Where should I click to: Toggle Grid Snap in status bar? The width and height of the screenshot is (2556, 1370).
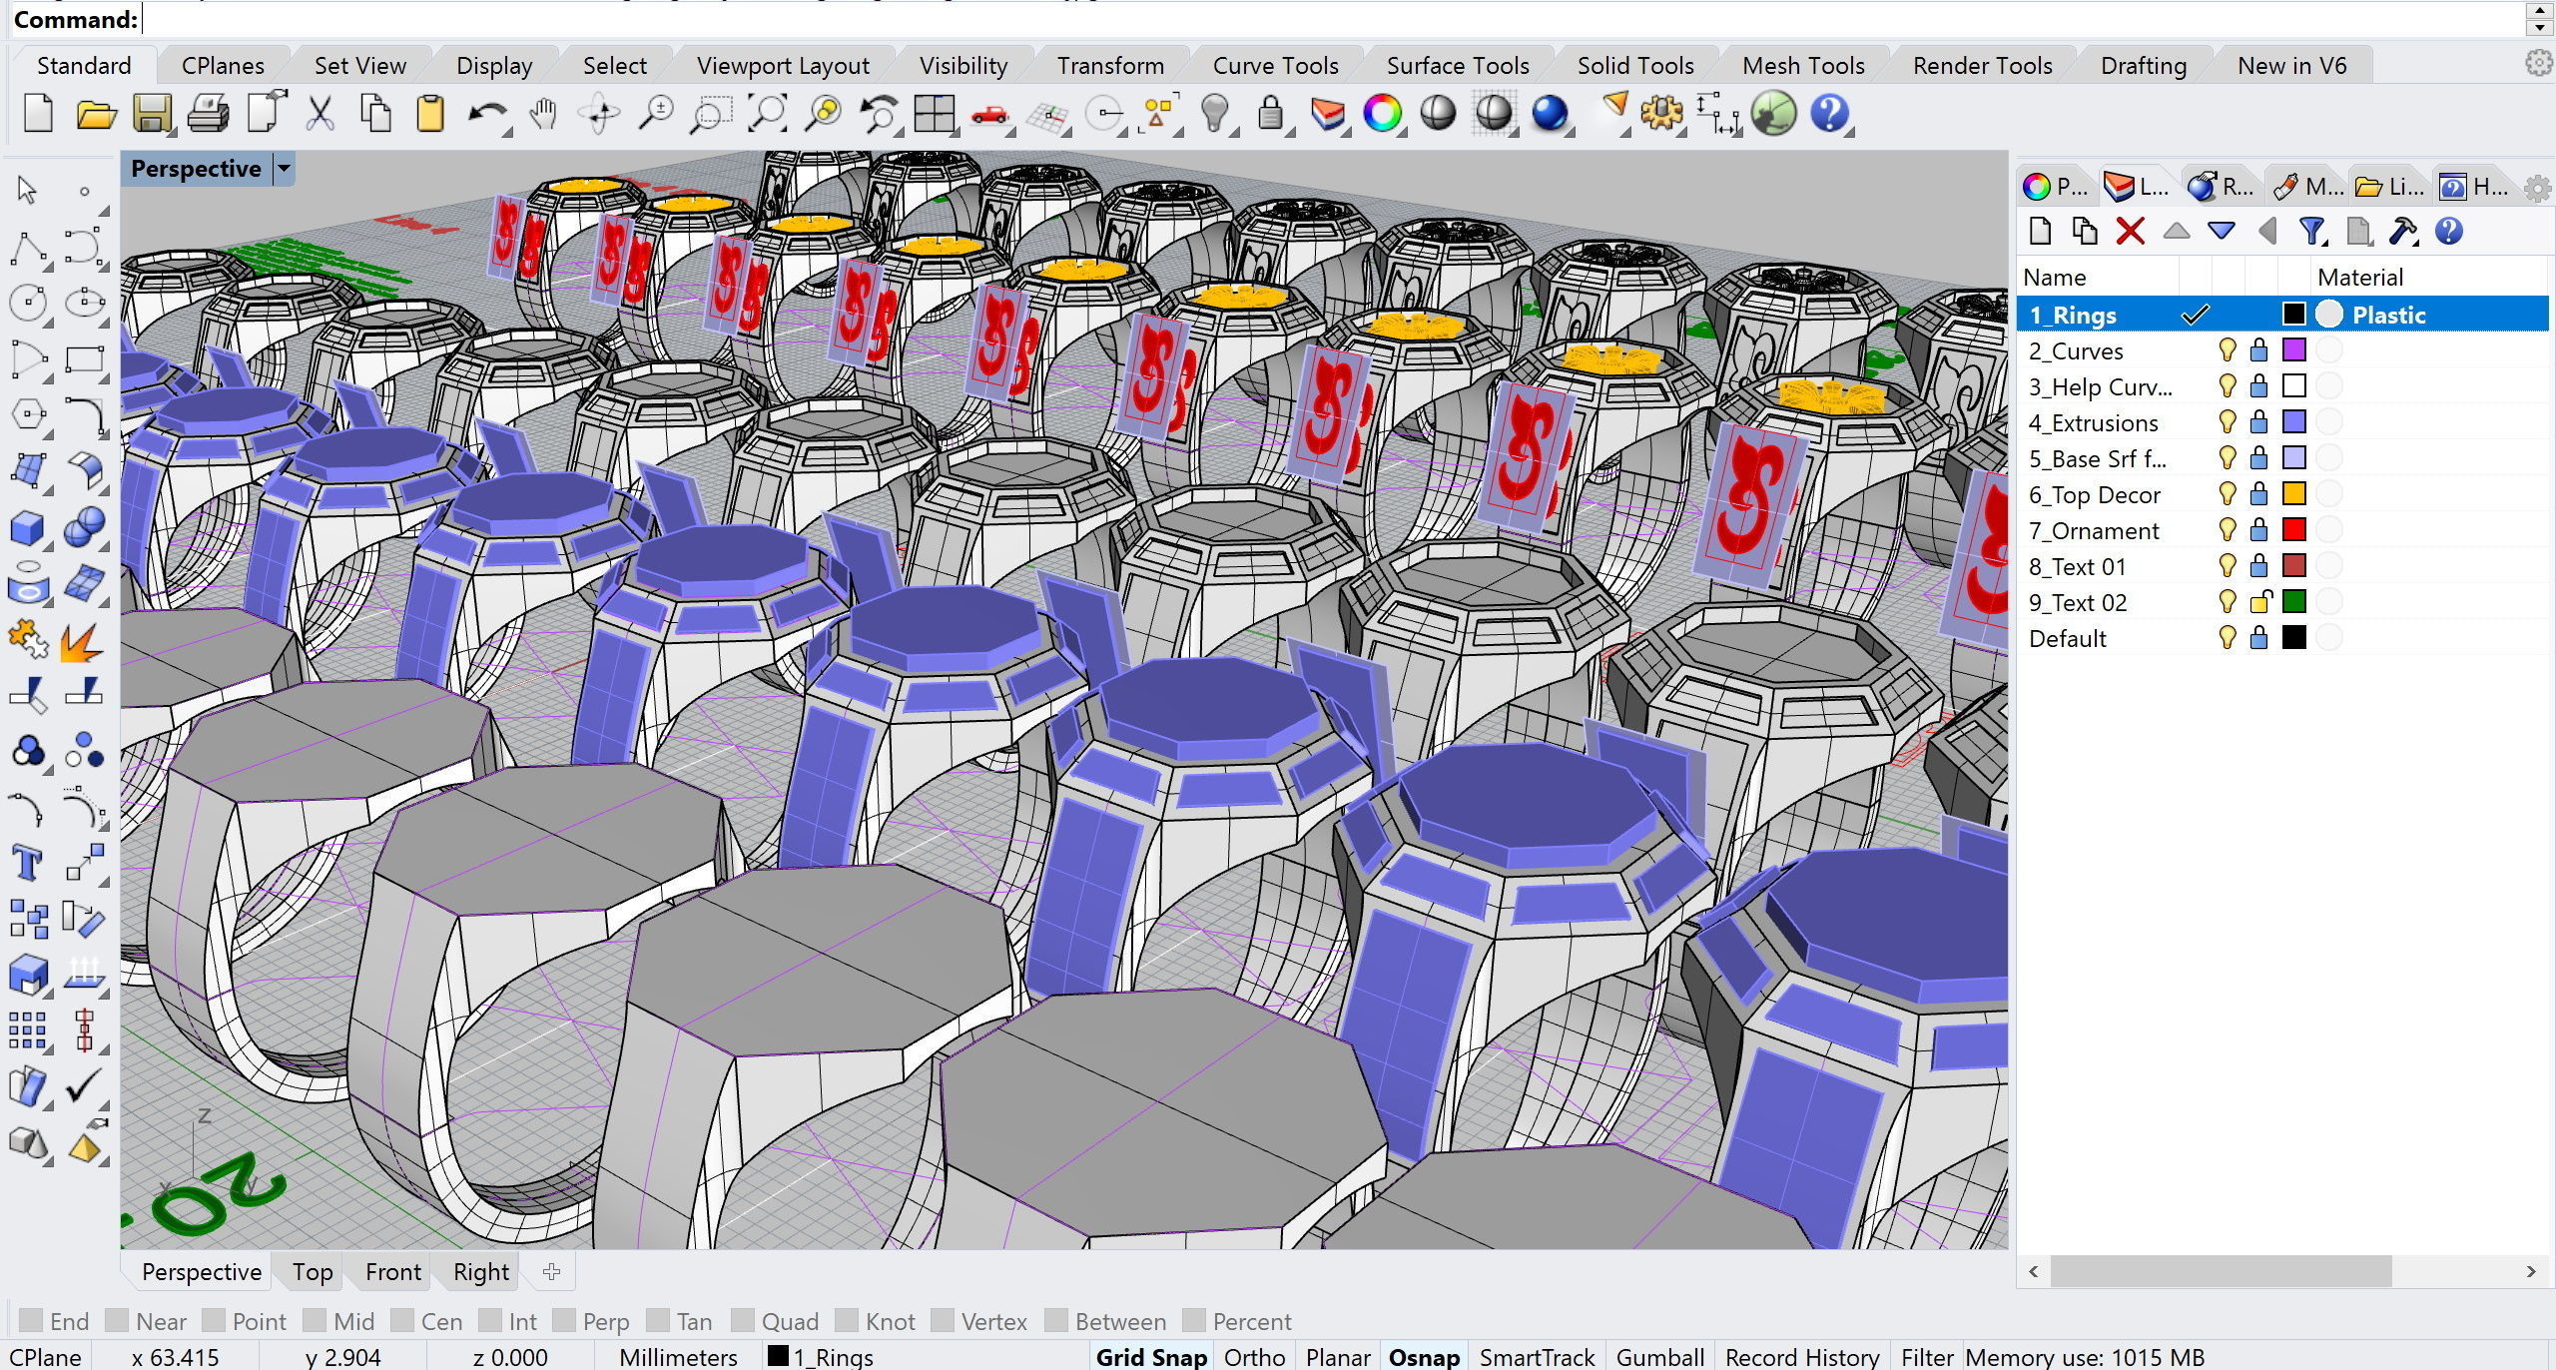(x=1151, y=1357)
